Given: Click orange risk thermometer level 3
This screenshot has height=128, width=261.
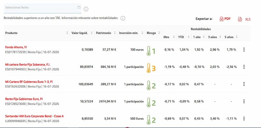Looking at the screenshot, I should pos(151,68).
